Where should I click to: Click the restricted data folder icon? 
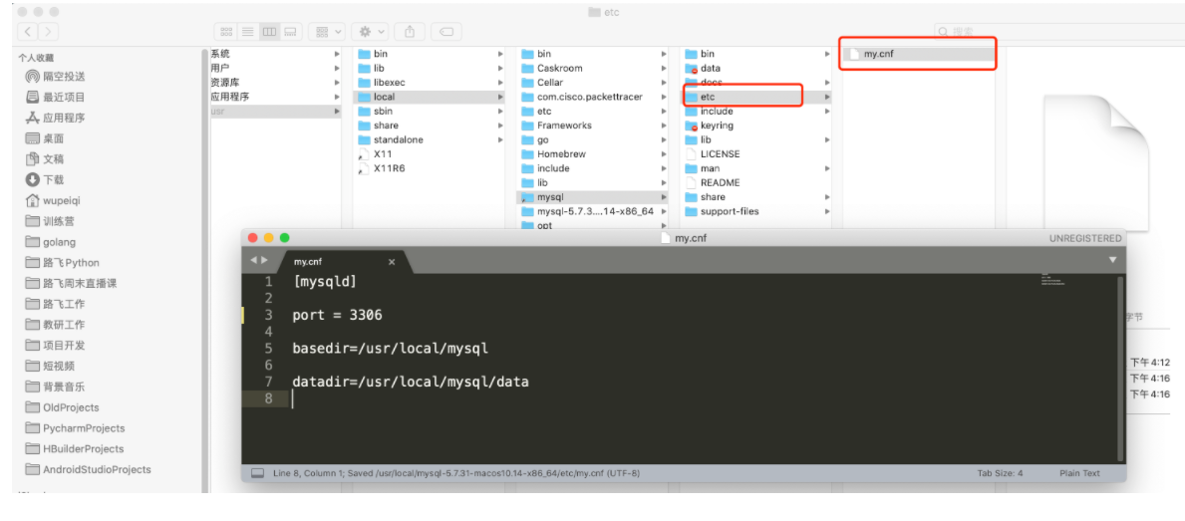coord(690,68)
